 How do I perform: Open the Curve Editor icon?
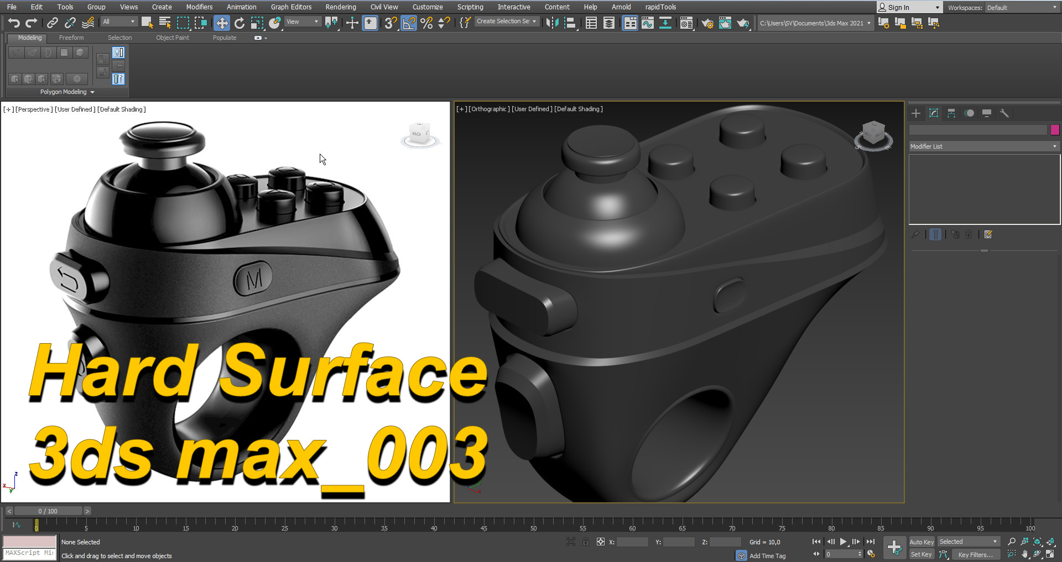(648, 23)
